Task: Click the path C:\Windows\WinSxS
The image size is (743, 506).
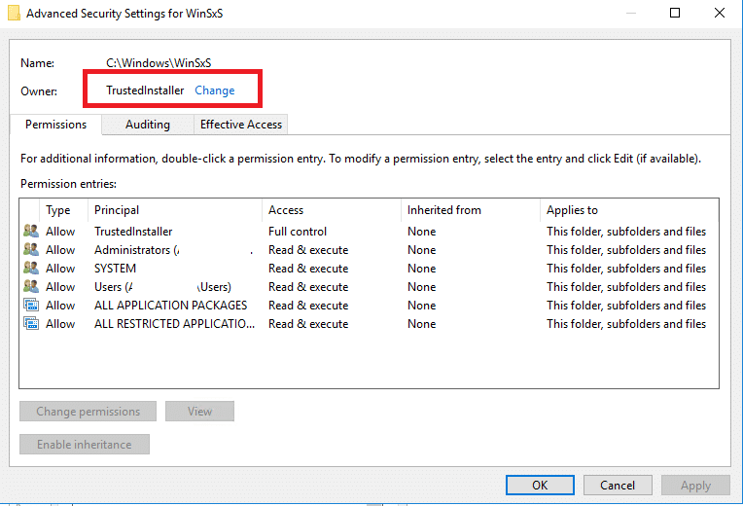Action: coord(159,62)
